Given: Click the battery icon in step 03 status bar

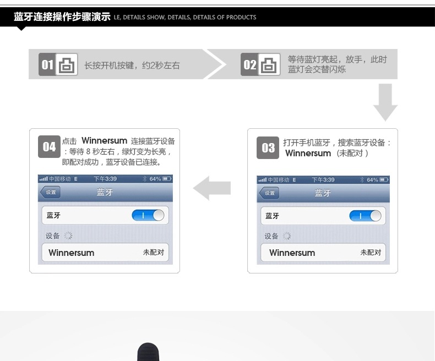Looking at the screenshot, I should pyautogui.click(x=384, y=179).
